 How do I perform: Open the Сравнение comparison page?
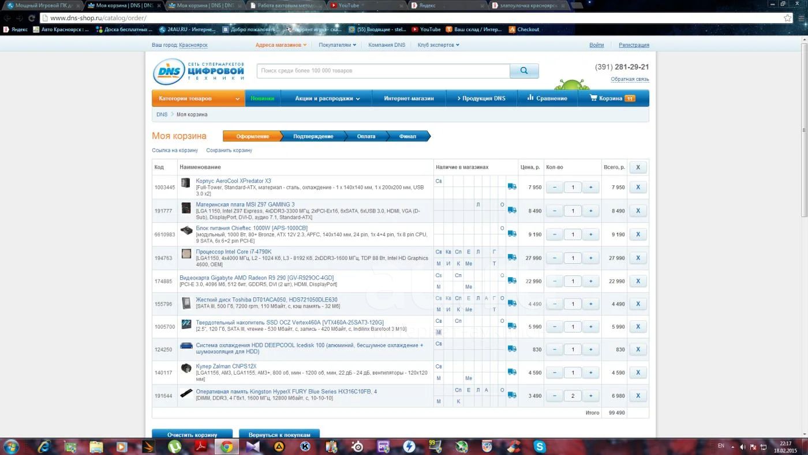(547, 98)
